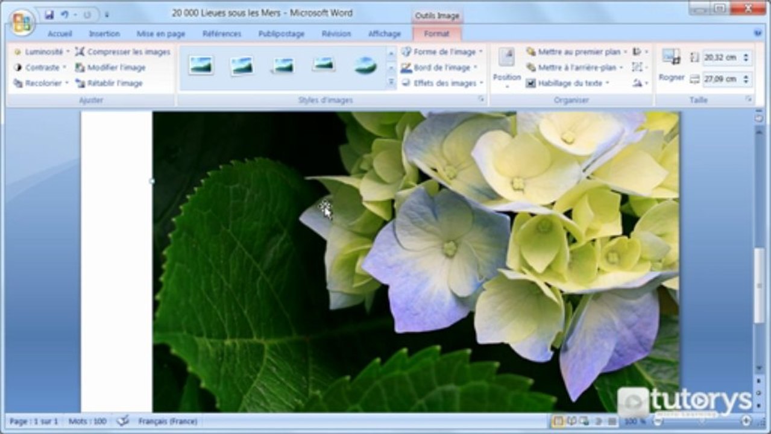Image resolution: width=771 pixels, height=434 pixels.
Task: Apply the fourth picture style thumbnail
Action: pyautogui.click(x=324, y=64)
